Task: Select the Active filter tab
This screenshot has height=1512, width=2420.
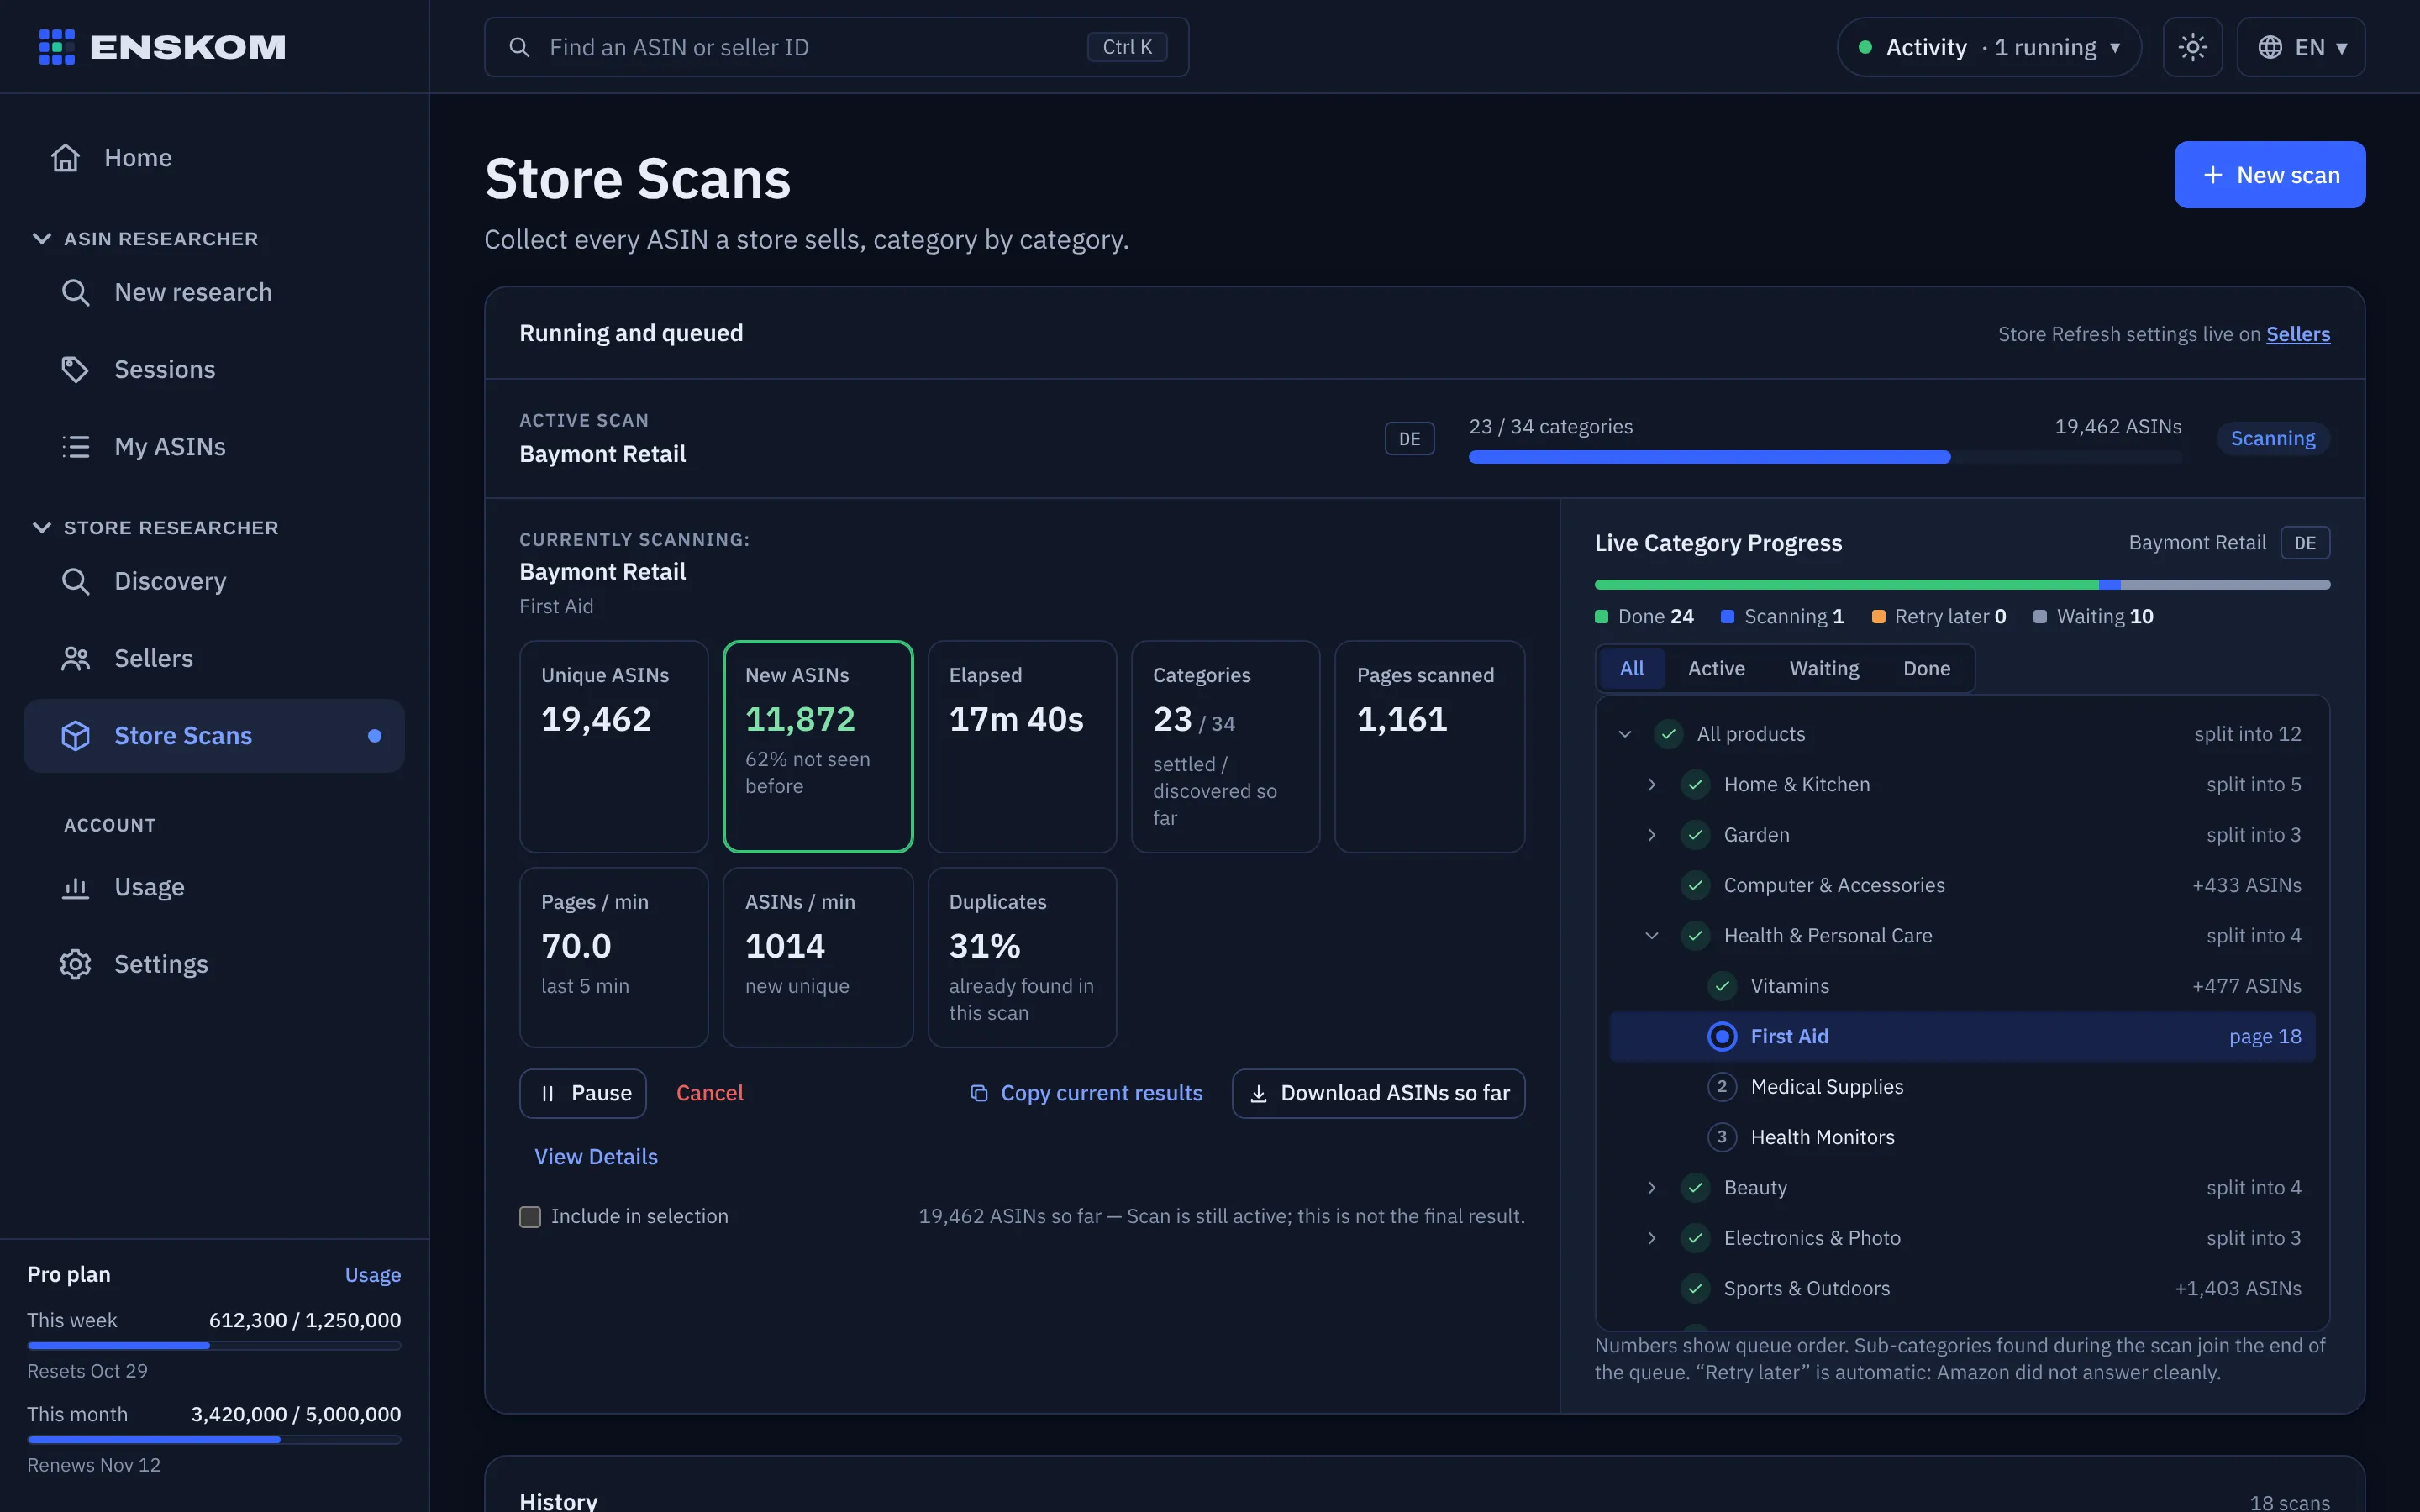Action: tap(1716, 668)
